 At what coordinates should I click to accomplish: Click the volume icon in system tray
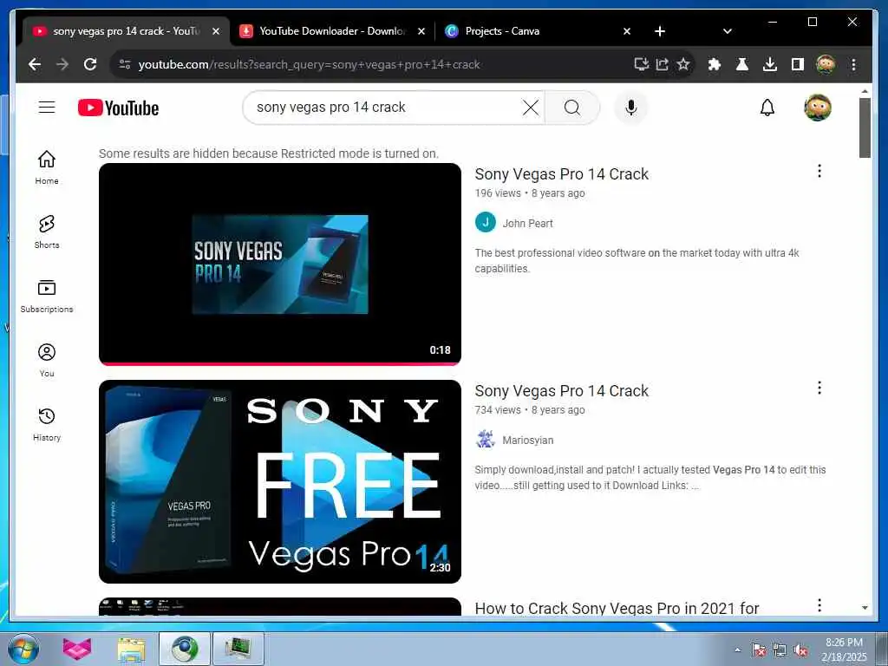click(800, 650)
